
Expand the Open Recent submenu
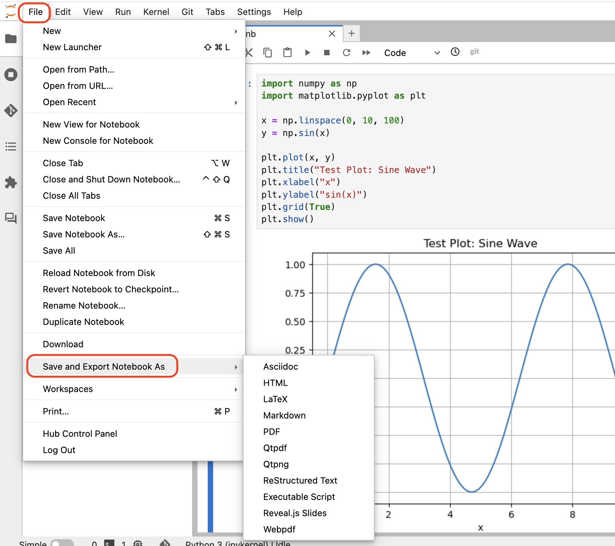pos(134,102)
